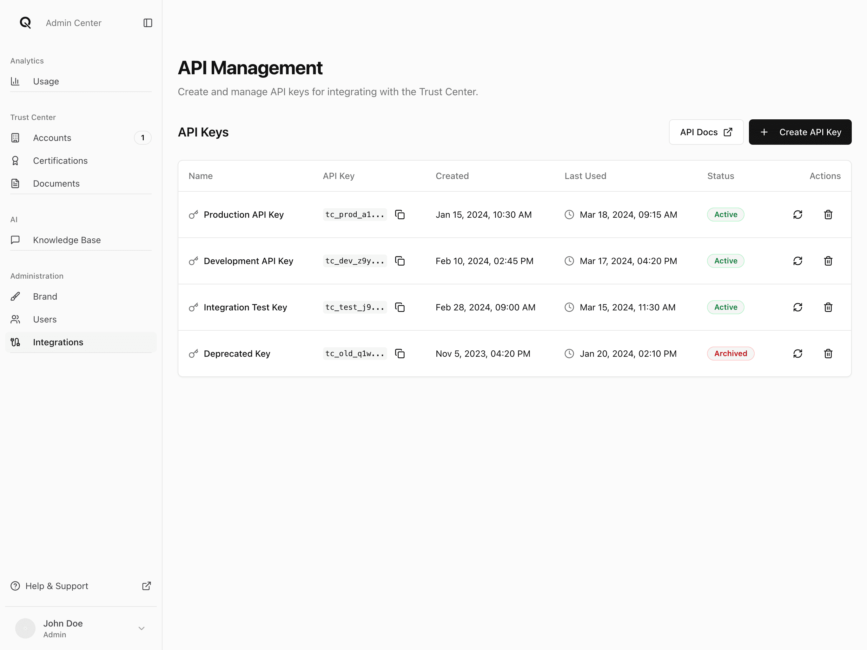Delete the Deprecated Key
The width and height of the screenshot is (867, 650).
(x=828, y=353)
